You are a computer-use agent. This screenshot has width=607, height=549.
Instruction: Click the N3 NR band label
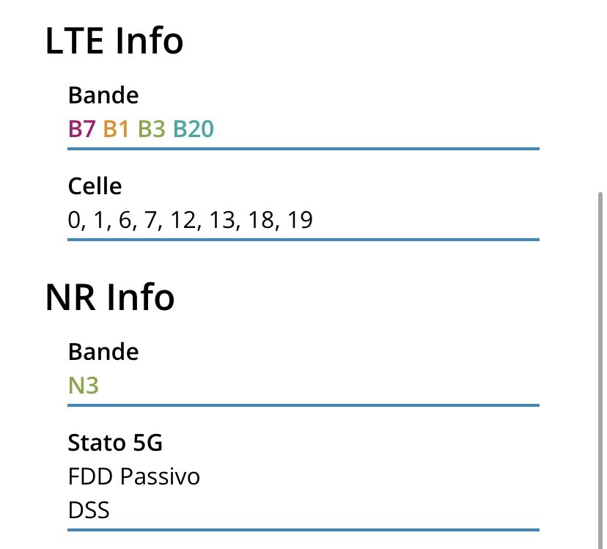click(x=84, y=386)
